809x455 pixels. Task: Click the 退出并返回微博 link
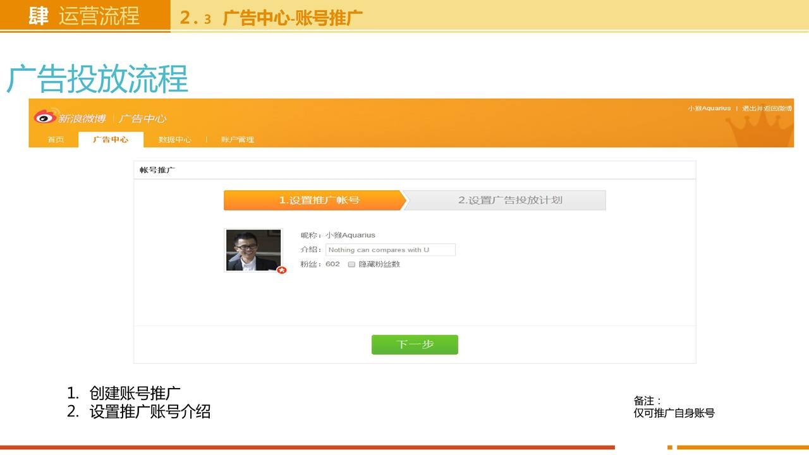tap(767, 109)
